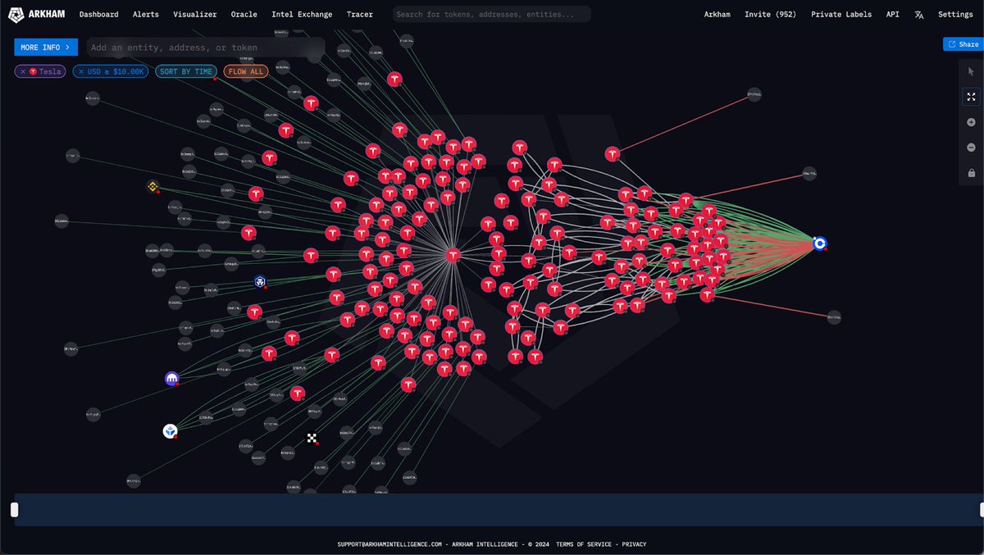Click the right handle of the timeline range
Image resolution: width=984 pixels, height=555 pixels.
(x=982, y=510)
